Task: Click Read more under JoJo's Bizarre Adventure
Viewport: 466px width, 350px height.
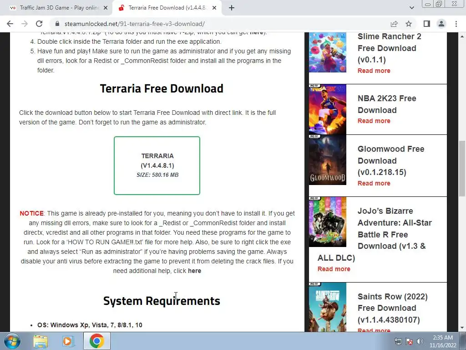Action: point(334,269)
